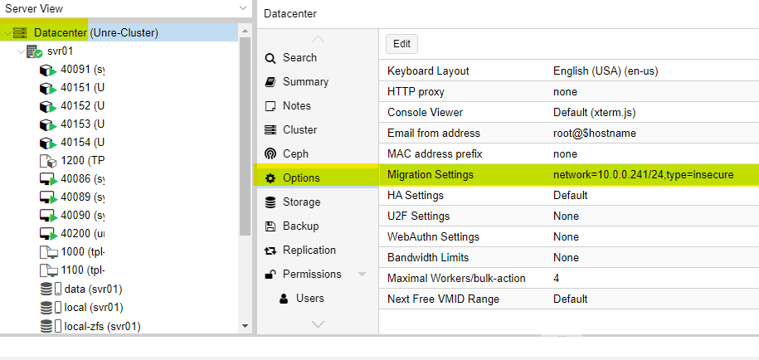The image size is (759, 360).
Task: Click the Edit button
Action: click(x=401, y=43)
